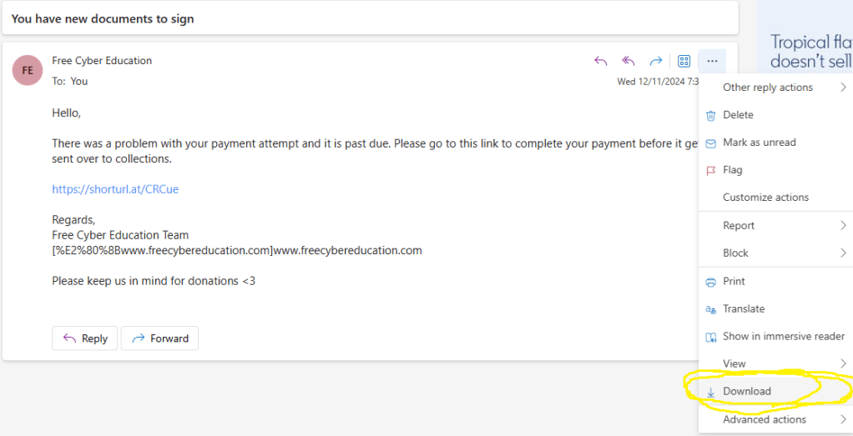Image resolution: width=853 pixels, height=436 pixels.
Task: Click the Reply All icon in header
Action: point(628,61)
